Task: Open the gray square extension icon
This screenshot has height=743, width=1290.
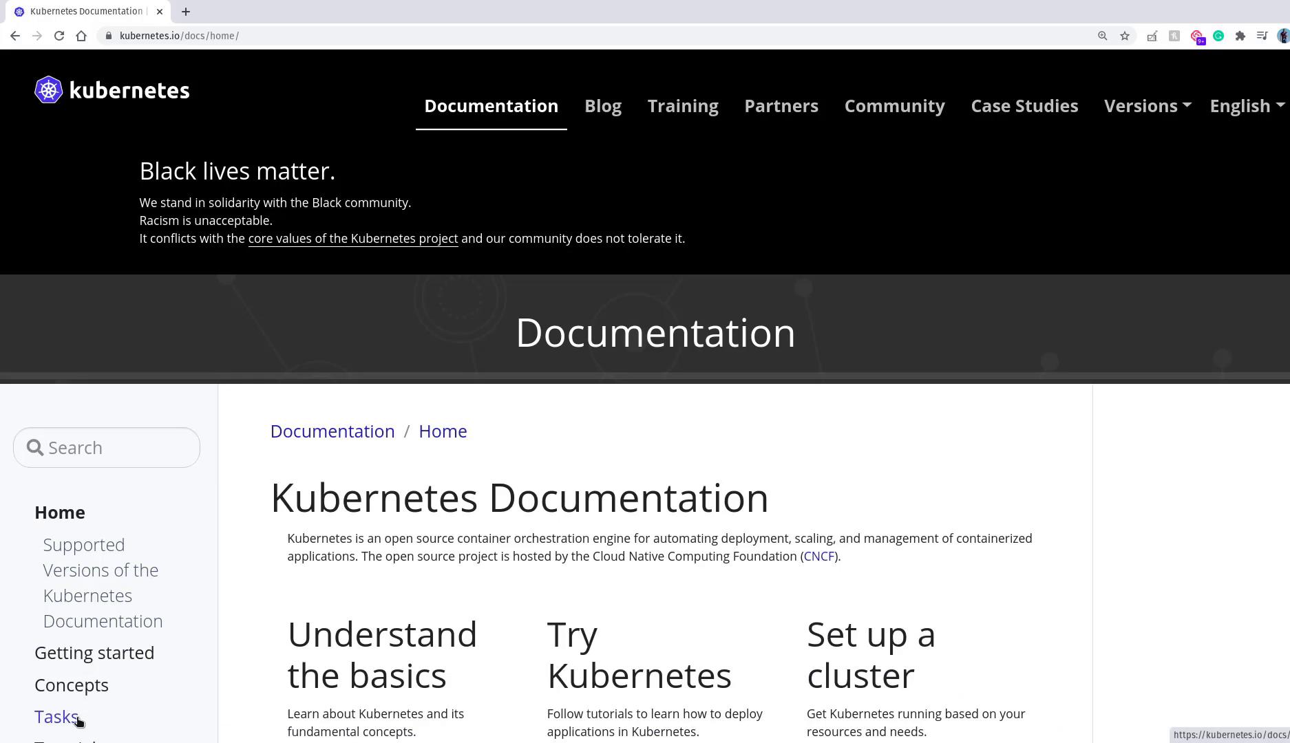Action: pos(1174,36)
